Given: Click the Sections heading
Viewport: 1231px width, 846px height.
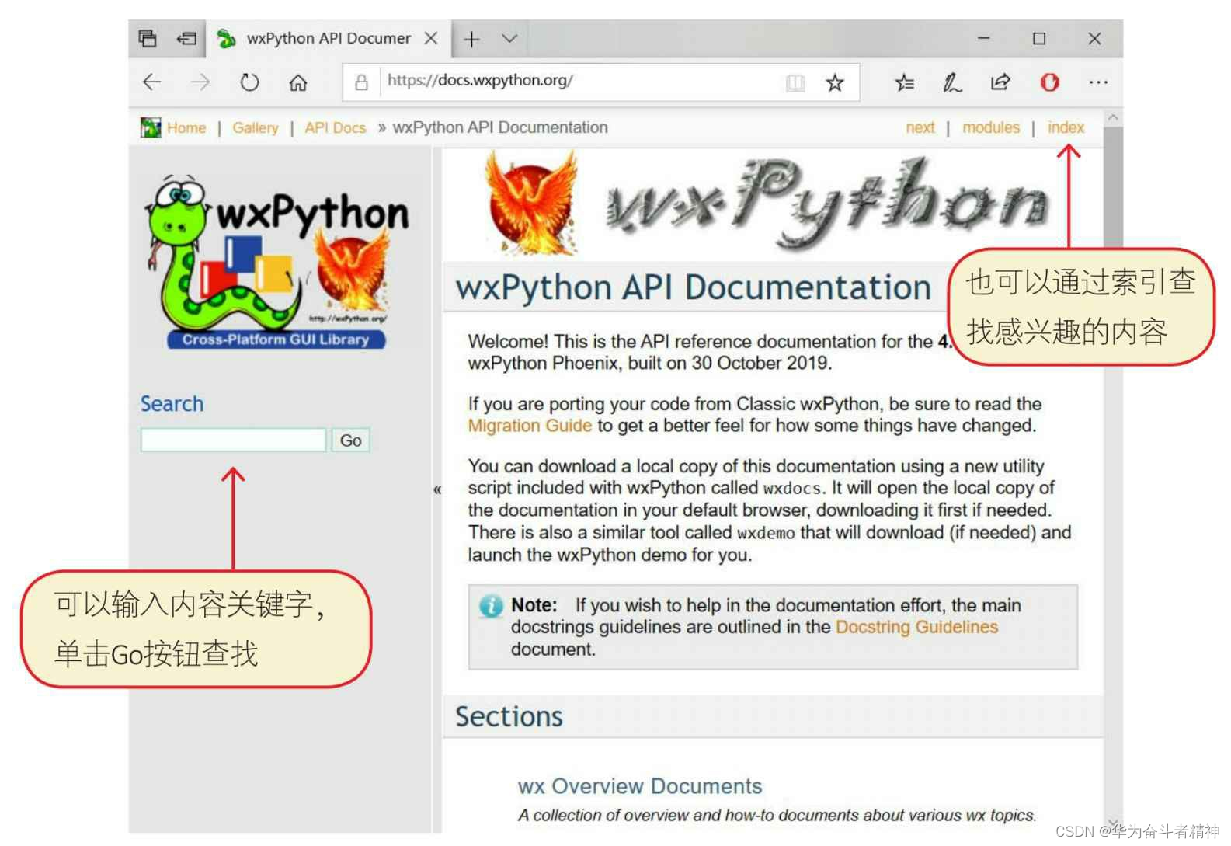Looking at the screenshot, I should tap(509, 716).
